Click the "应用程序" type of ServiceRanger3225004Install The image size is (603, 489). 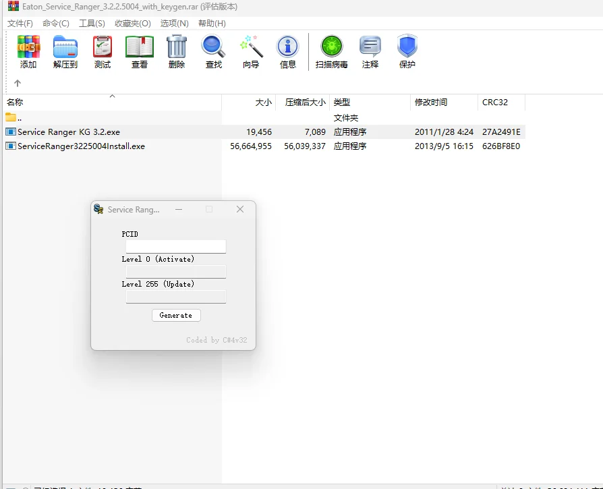pyautogui.click(x=350, y=146)
